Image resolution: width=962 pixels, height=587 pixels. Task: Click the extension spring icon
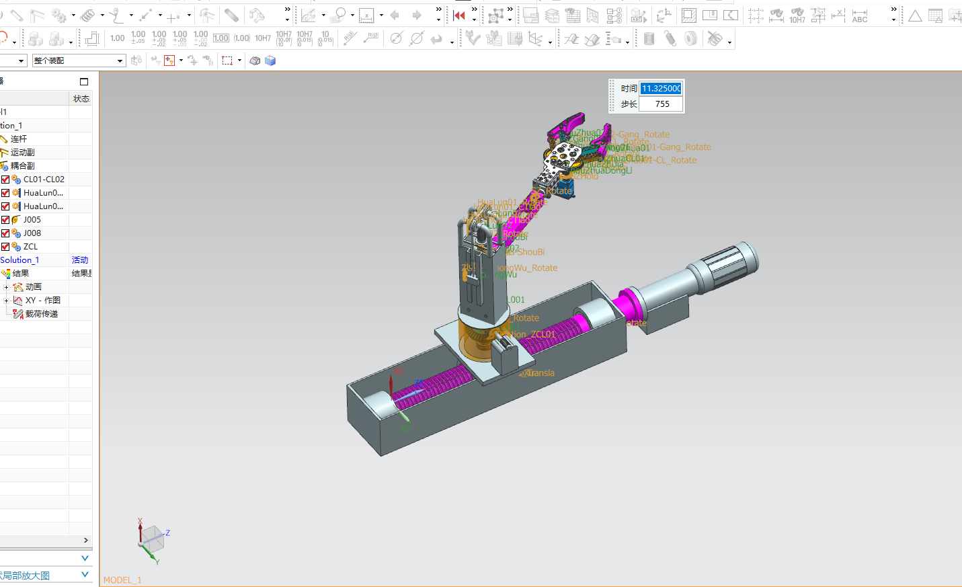pos(670,38)
